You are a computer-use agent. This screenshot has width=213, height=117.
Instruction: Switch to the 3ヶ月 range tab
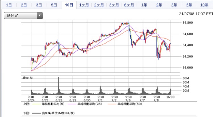click(x=114, y=5)
